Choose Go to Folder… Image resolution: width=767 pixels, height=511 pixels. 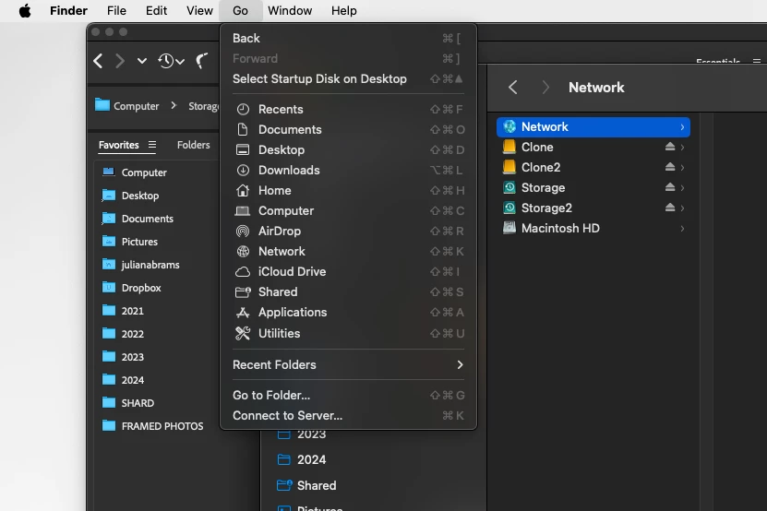[x=348, y=395]
